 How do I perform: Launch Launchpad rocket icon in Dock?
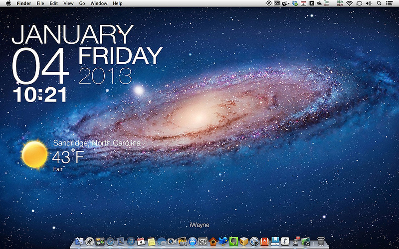click(x=89, y=242)
